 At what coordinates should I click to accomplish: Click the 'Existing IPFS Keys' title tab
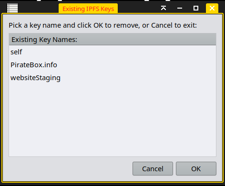[x=88, y=9]
